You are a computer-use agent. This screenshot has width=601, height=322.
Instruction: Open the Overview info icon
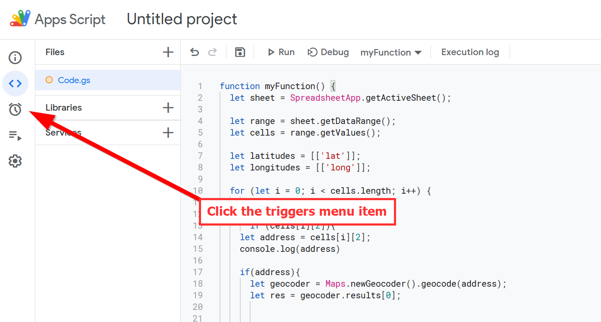[15, 58]
